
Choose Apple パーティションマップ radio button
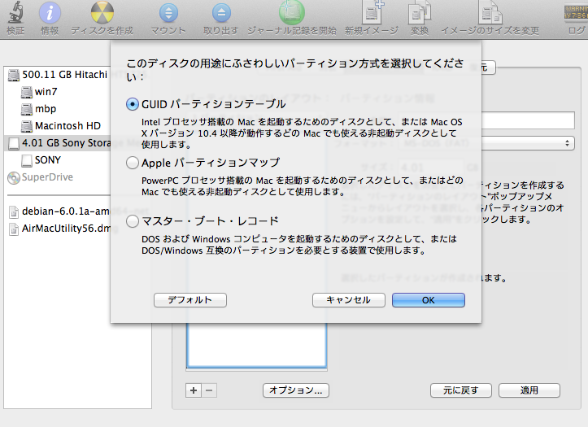point(133,163)
